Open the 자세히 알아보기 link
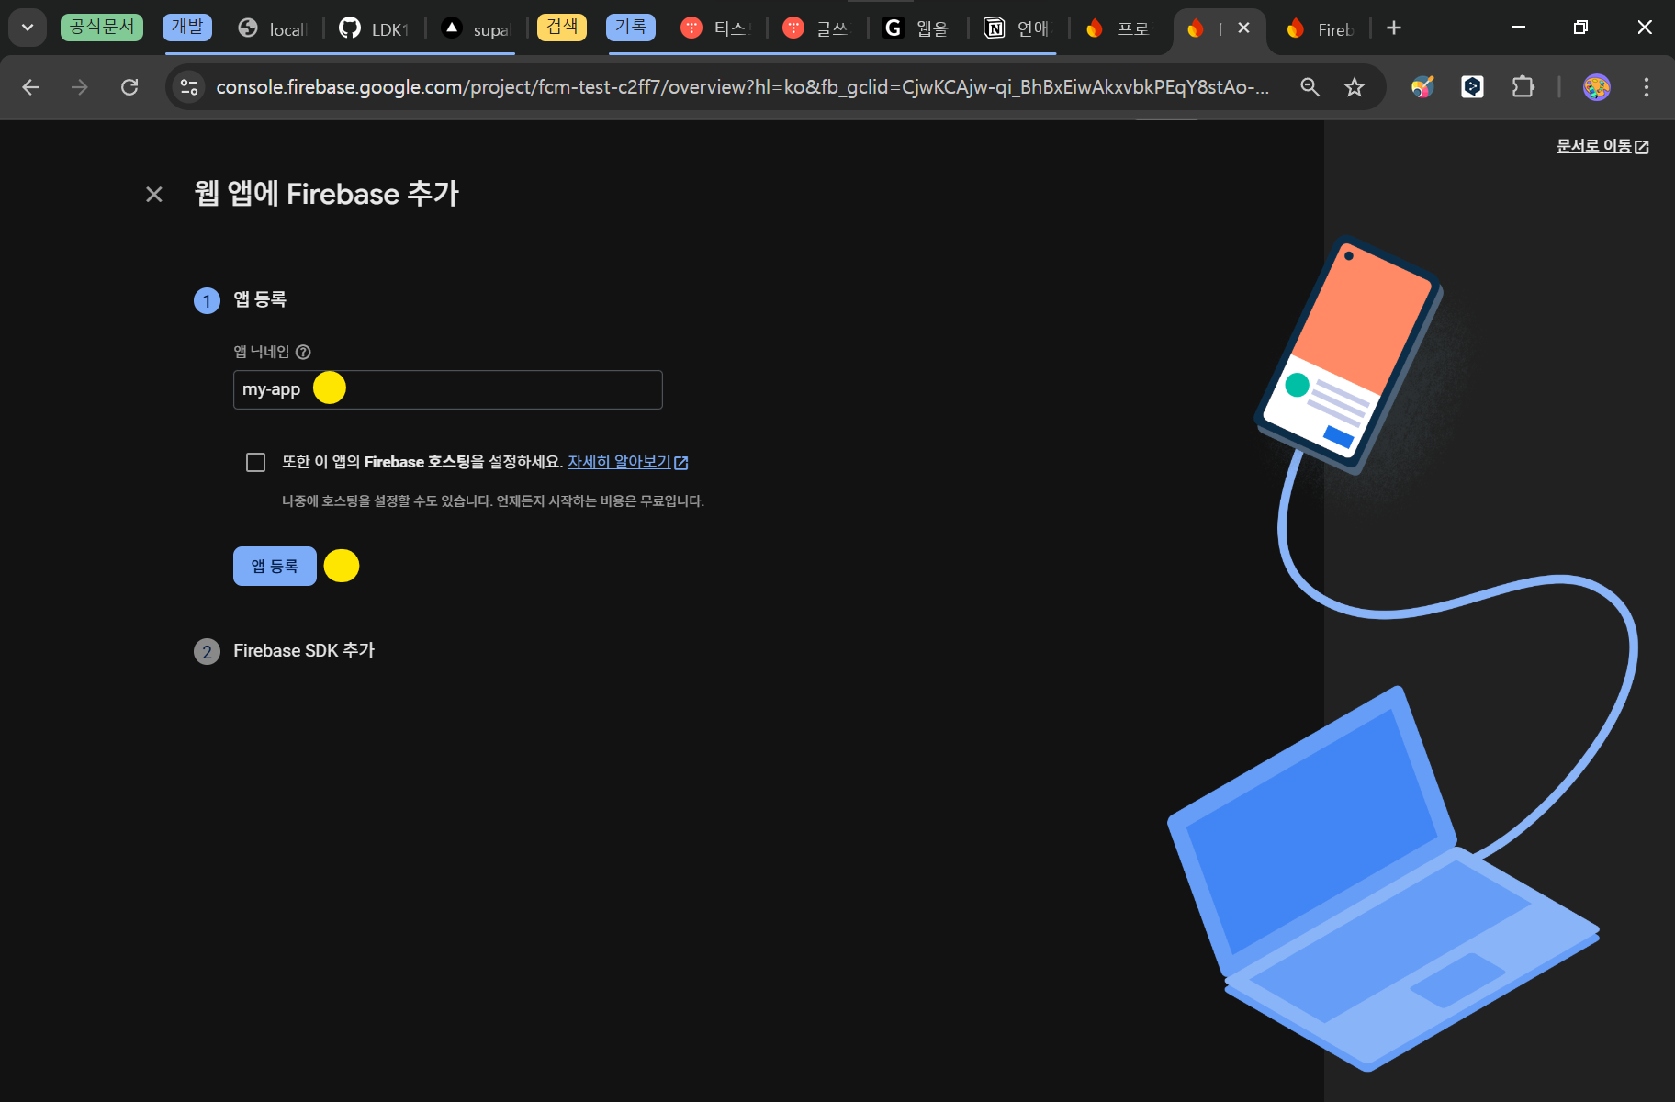 coord(627,462)
